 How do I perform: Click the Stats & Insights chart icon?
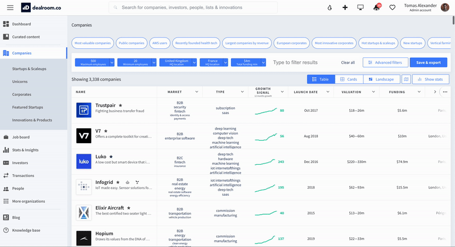pyautogui.click(x=6, y=150)
